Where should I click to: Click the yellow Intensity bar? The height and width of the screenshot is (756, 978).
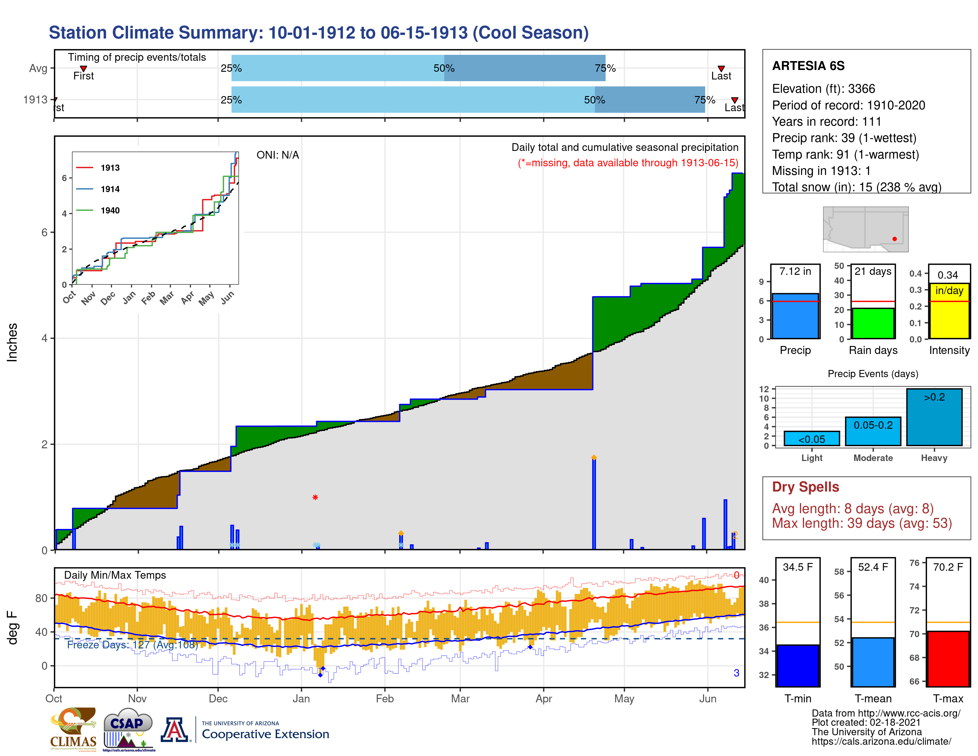949,310
